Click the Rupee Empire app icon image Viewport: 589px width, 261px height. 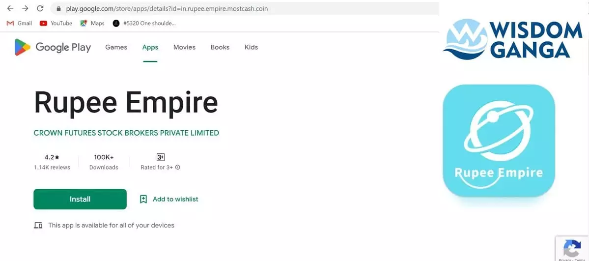point(499,141)
